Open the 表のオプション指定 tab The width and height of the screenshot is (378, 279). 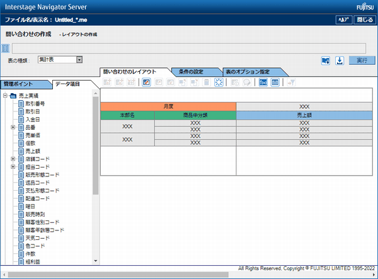coord(249,72)
